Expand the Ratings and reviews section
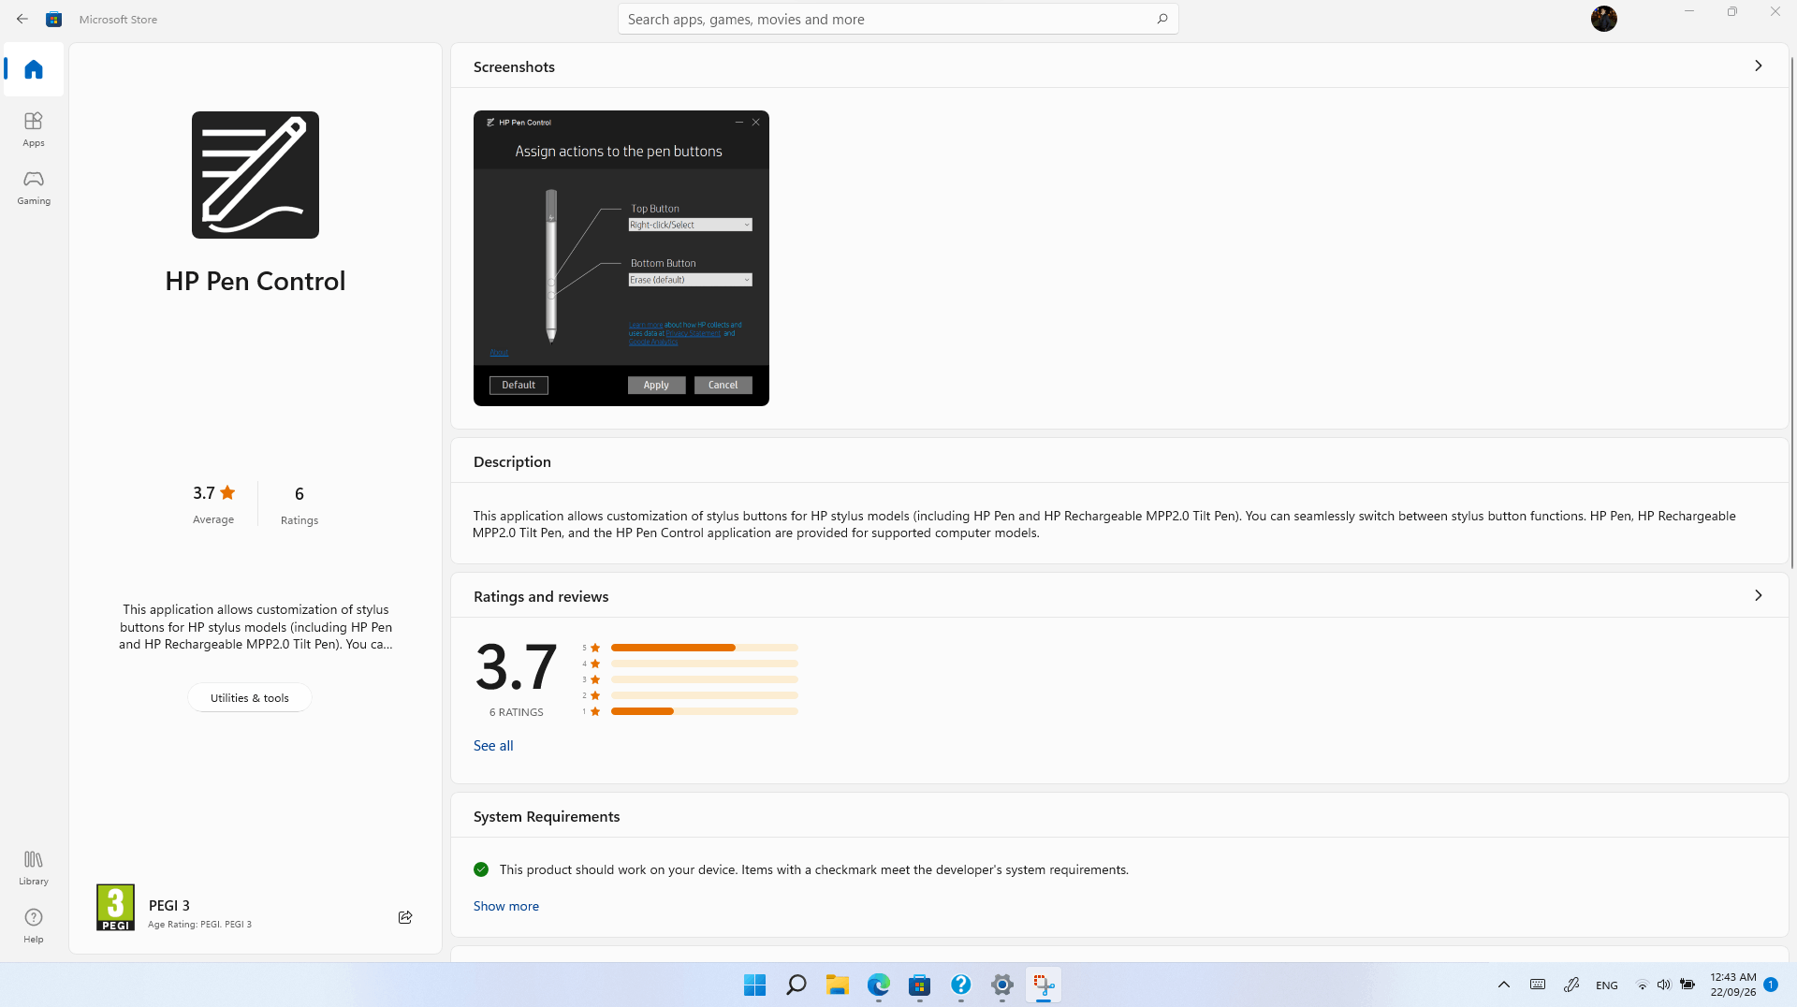1797x1007 pixels. pos(1758,594)
